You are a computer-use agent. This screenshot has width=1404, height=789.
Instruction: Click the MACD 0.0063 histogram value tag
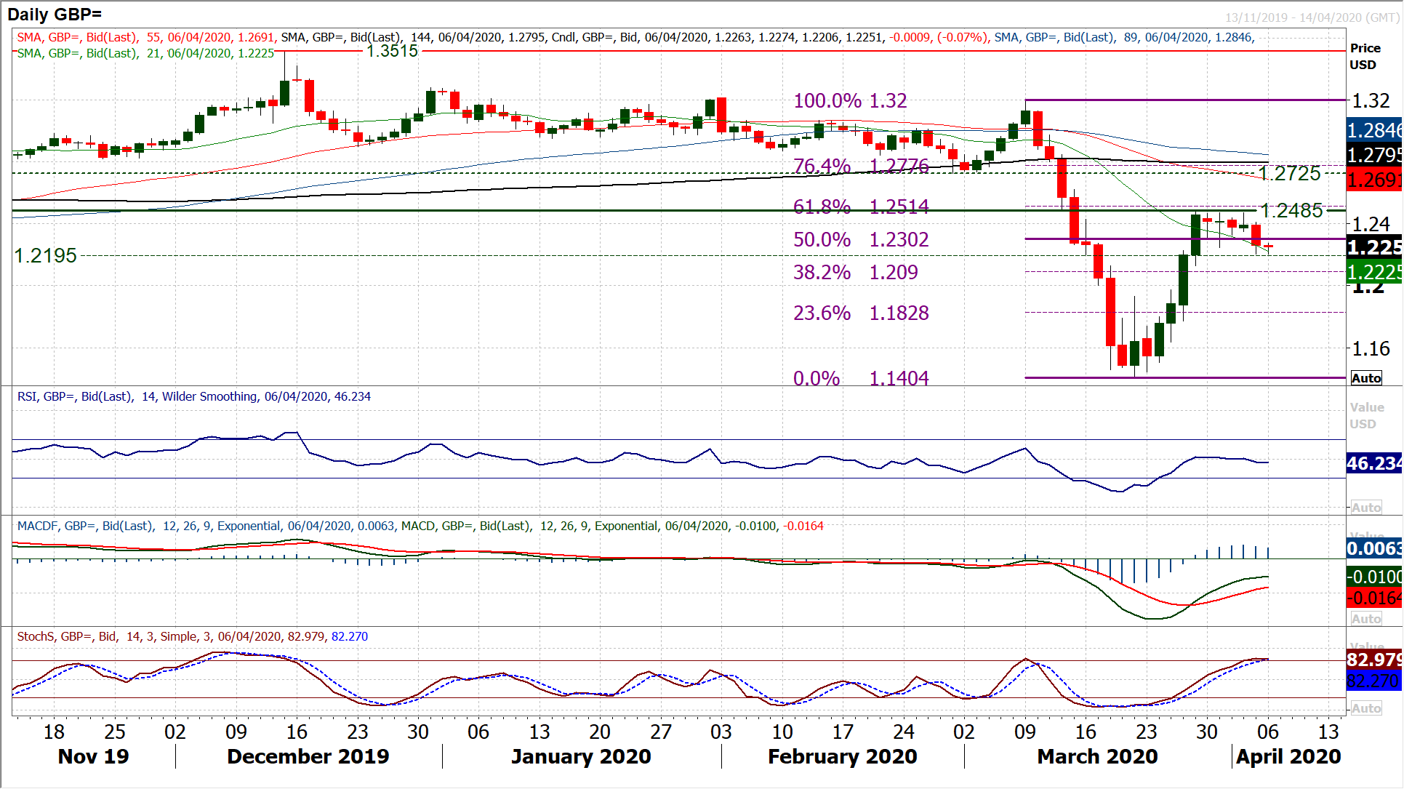[1373, 548]
